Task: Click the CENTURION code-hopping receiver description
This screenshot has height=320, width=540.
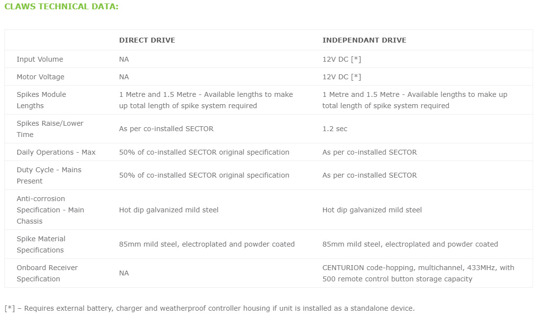Action: (418, 273)
